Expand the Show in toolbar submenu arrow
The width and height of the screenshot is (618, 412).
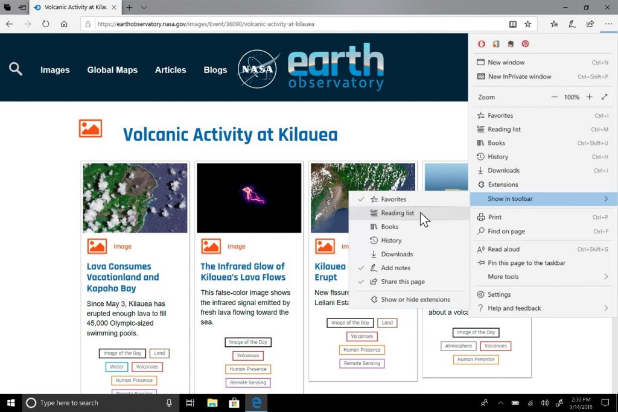click(x=606, y=199)
